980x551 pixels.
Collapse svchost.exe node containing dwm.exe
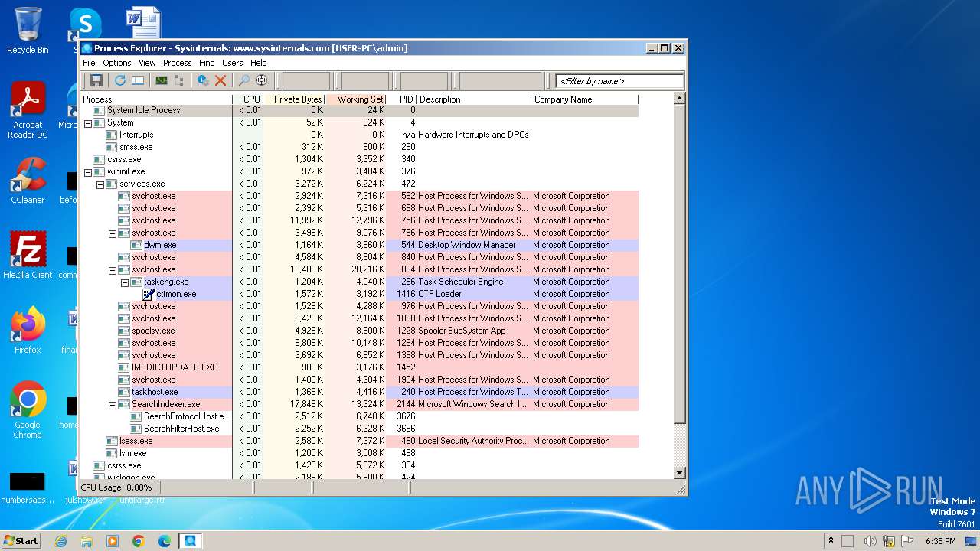click(x=112, y=233)
